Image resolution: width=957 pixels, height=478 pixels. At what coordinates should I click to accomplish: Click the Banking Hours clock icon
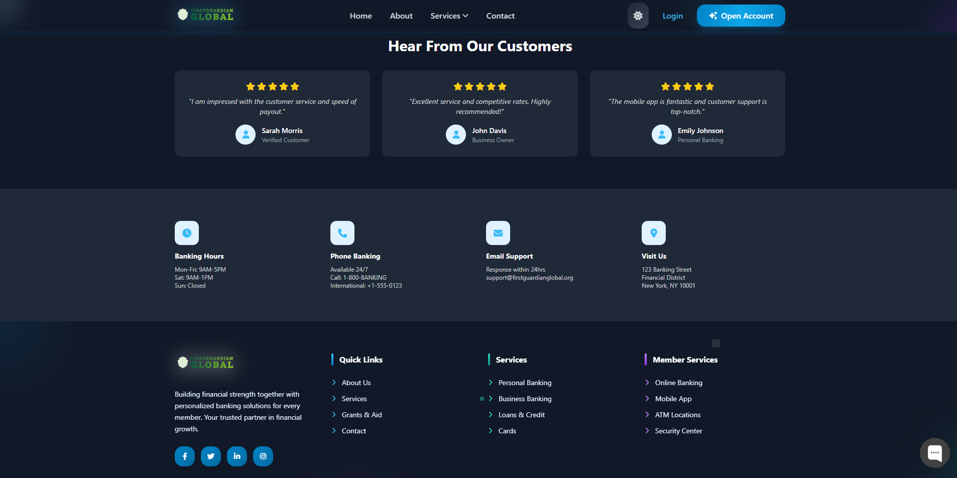point(187,233)
